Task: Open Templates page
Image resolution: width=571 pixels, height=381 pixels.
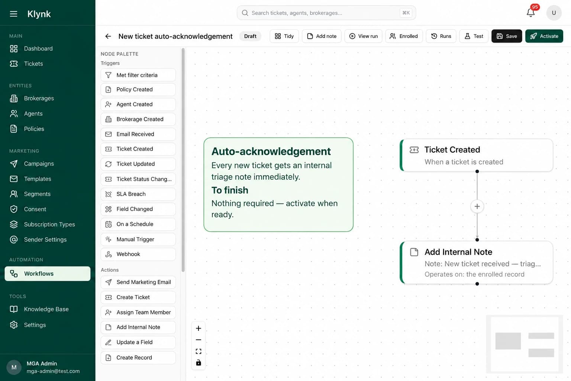Action: click(48, 179)
